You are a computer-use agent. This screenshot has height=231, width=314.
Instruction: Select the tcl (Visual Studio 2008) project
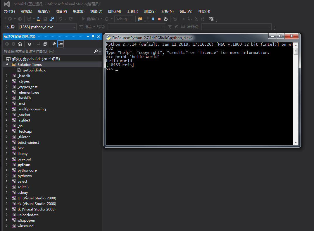[x=37, y=198]
